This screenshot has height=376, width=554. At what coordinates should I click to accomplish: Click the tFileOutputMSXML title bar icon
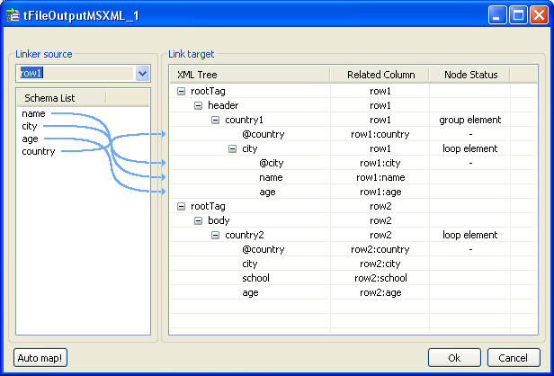click(13, 14)
